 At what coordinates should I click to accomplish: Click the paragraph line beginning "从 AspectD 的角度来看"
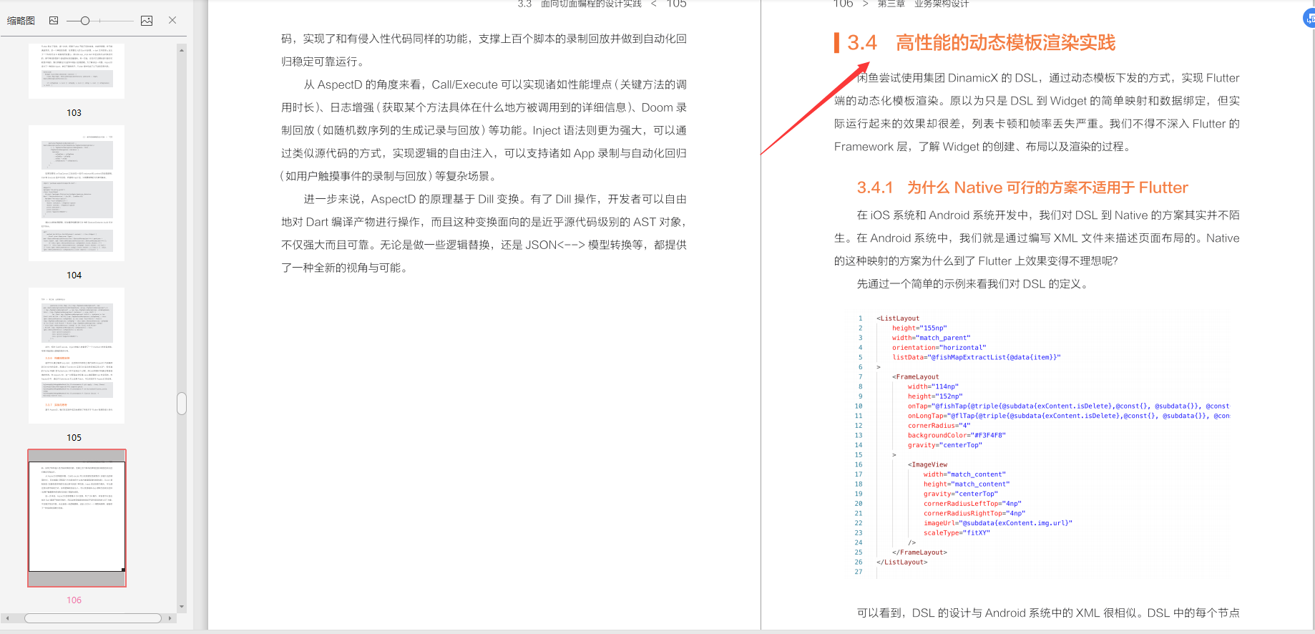tap(495, 84)
